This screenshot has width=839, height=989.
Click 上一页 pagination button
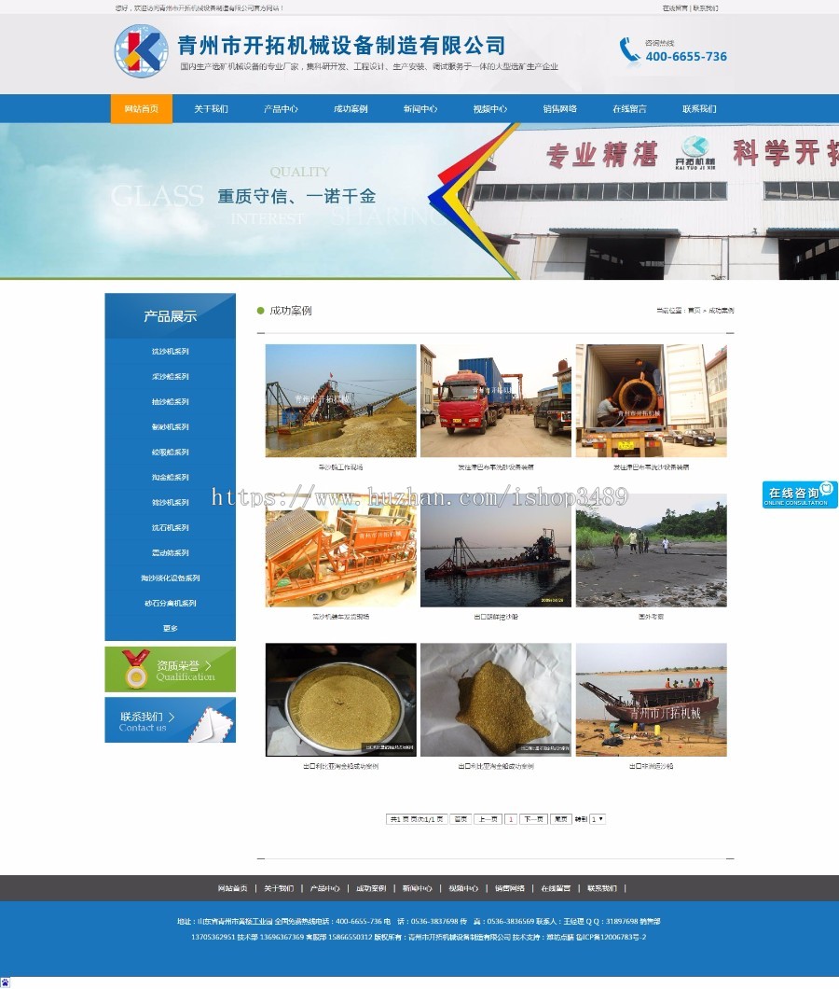[488, 819]
